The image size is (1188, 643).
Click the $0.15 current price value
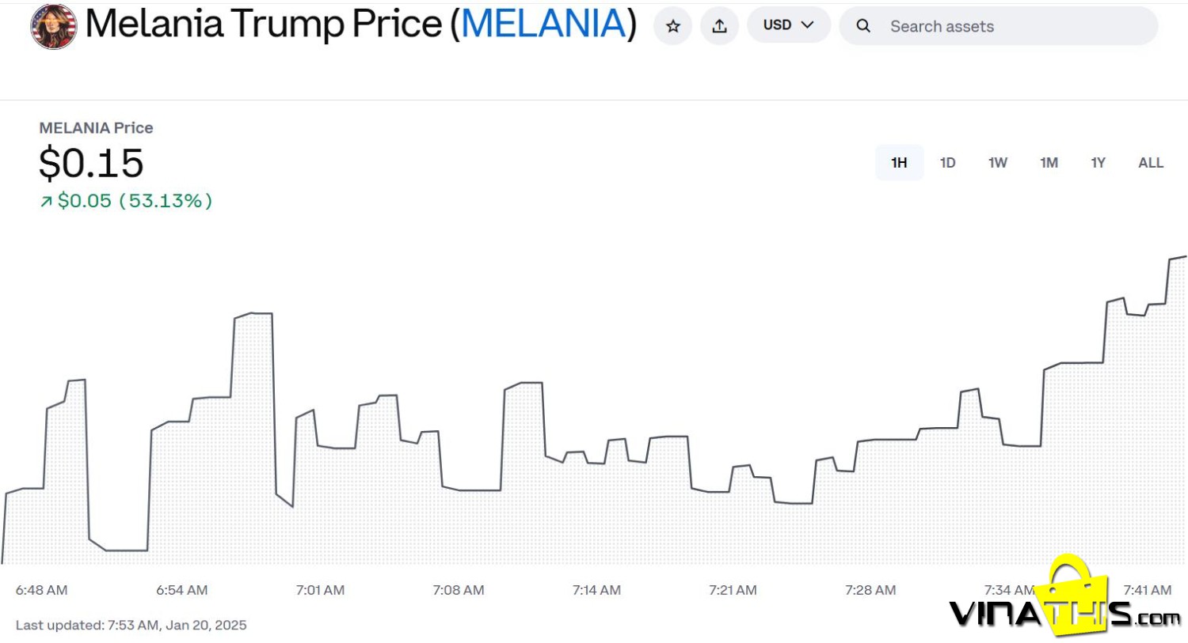pyautogui.click(x=91, y=163)
